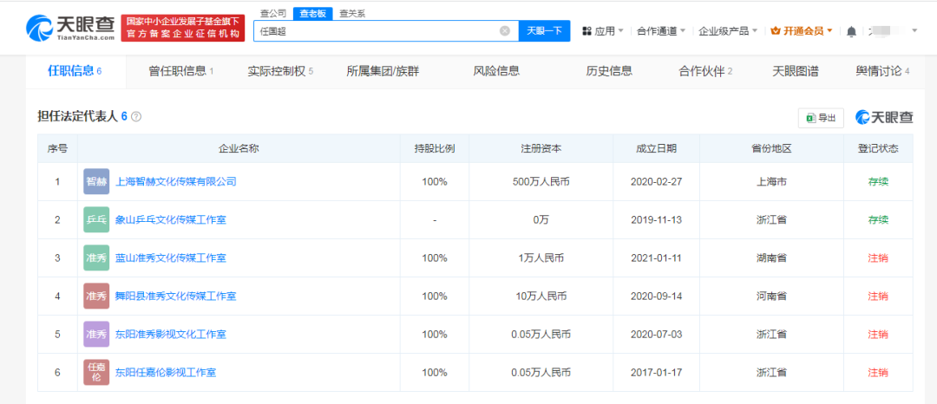Clear the search box with X icon
The image size is (937, 404).
(505, 31)
